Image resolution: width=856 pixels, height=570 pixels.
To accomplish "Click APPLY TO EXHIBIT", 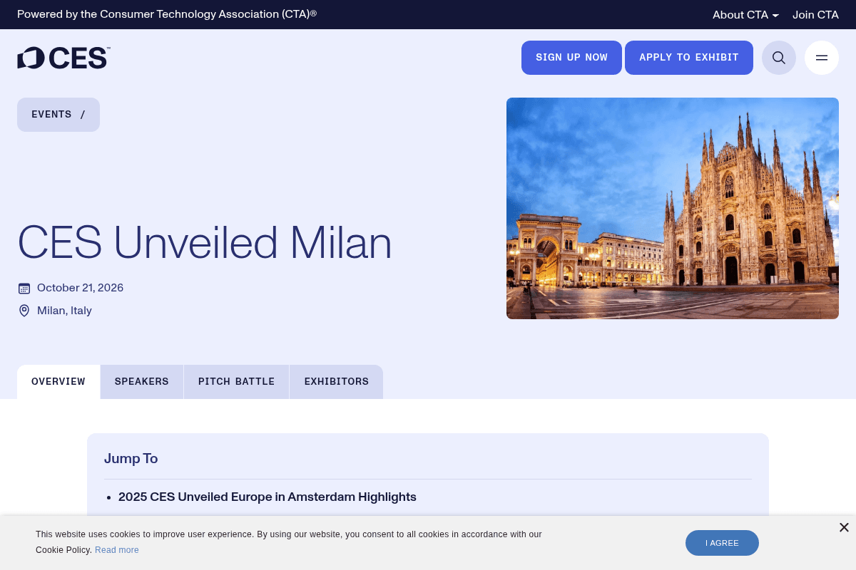I will [x=689, y=58].
